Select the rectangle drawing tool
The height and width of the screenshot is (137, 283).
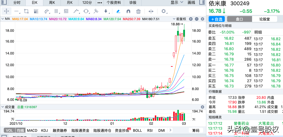click(x=26, y=11)
